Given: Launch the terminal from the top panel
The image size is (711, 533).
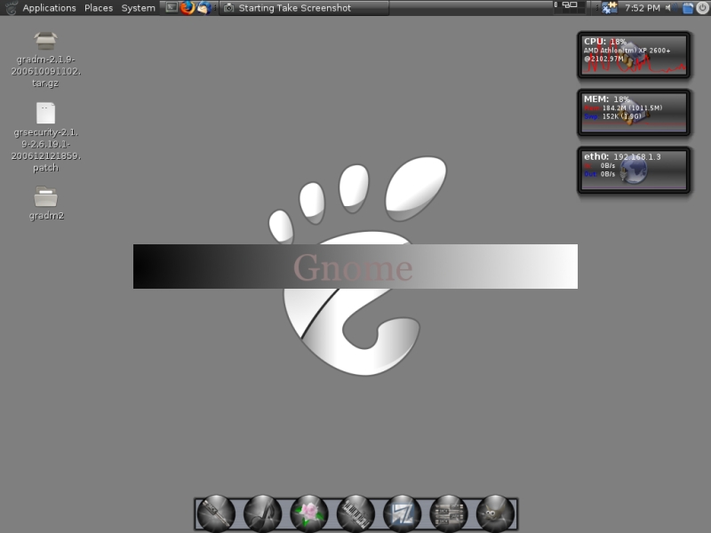Looking at the screenshot, I should (171, 7).
